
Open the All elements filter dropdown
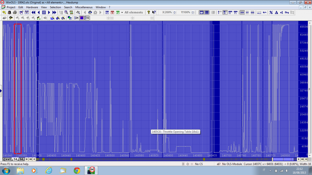(x=122, y=12)
